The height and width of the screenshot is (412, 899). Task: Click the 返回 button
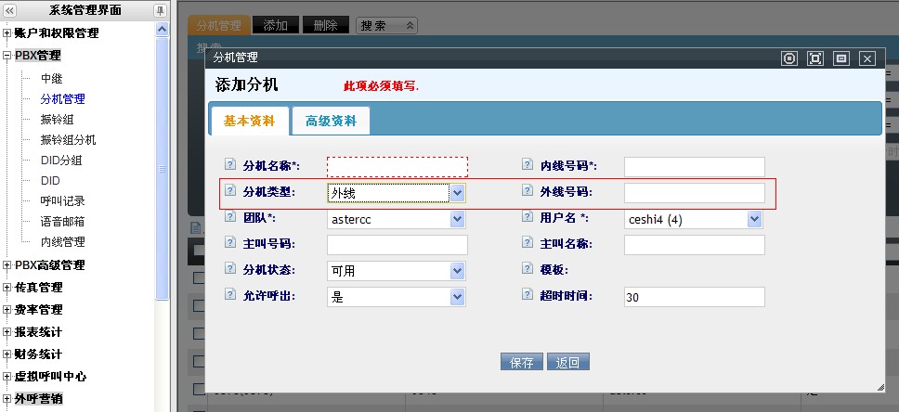[567, 363]
